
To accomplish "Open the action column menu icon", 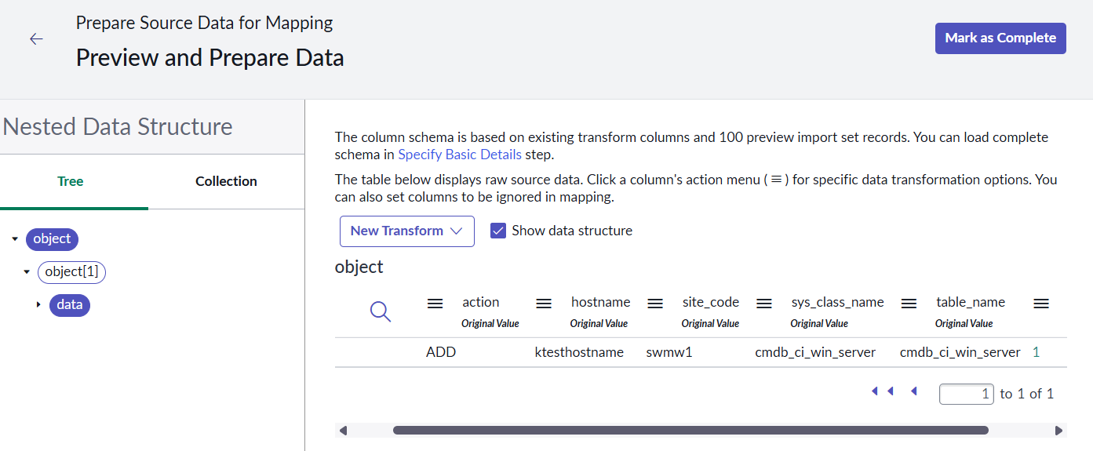I will pyautogui.click(x=435, y=304).
